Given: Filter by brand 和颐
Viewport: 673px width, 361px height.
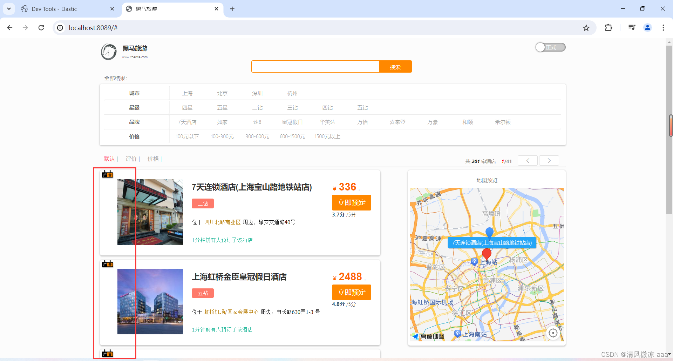Looking at the screenshot, I should [x=468, y=122].
